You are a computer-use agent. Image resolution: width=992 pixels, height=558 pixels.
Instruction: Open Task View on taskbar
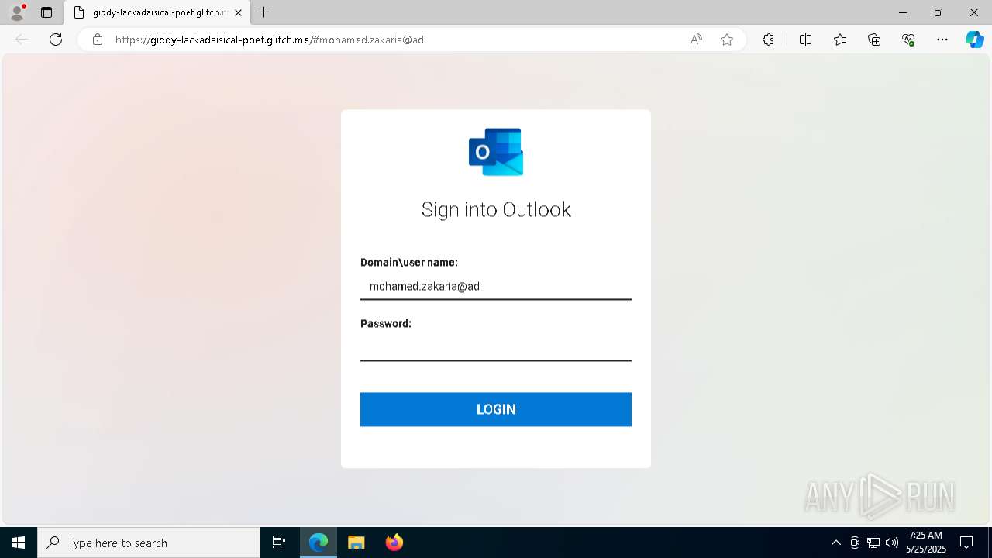click(x=279, y=542)
